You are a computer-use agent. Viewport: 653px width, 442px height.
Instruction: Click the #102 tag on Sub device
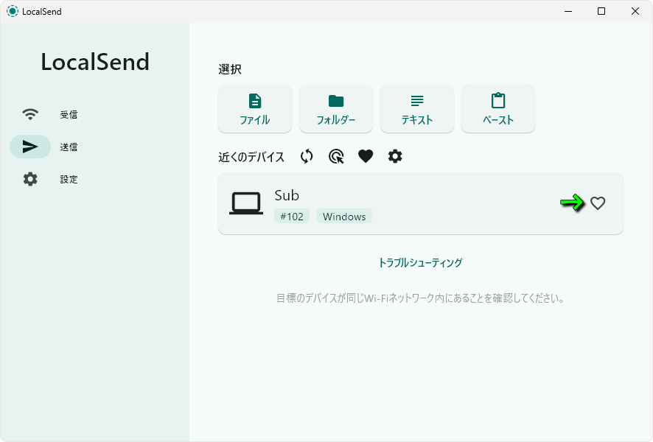point(292,217)
